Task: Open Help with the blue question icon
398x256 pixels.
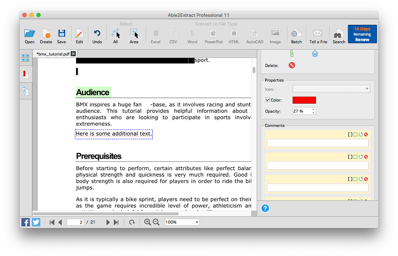Action: 265,208
